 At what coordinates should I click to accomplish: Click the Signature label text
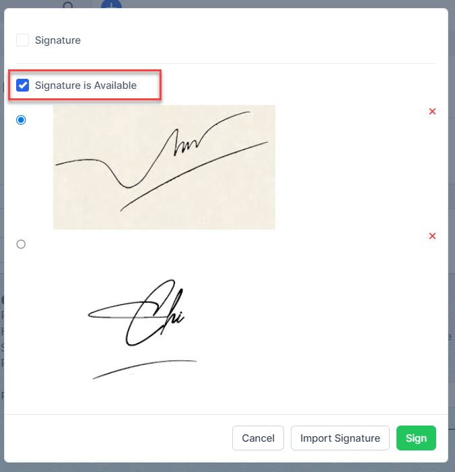click(58, 40)
